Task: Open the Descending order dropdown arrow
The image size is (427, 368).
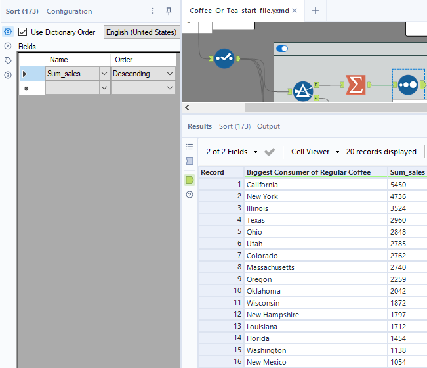Action: (170, 74)
